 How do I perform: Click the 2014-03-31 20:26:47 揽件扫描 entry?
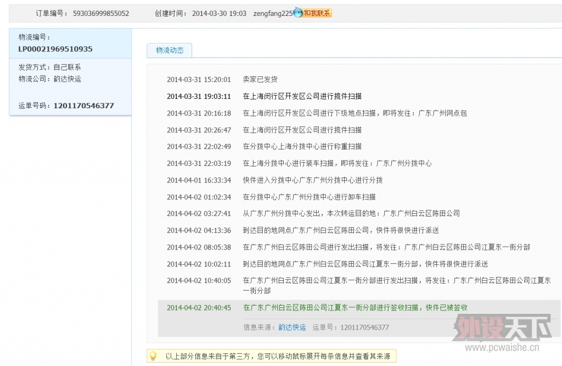point(264,130)
